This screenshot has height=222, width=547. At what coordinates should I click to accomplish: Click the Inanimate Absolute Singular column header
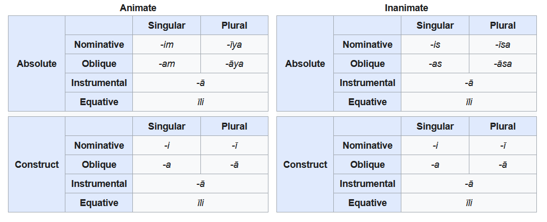click(435, 25)
